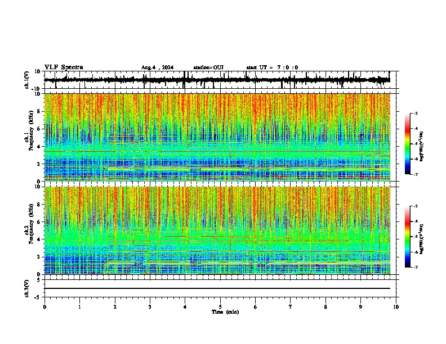The image size is (446, 344).
Task: Click the "station=OUJ" label
Action: pos(208,67)
